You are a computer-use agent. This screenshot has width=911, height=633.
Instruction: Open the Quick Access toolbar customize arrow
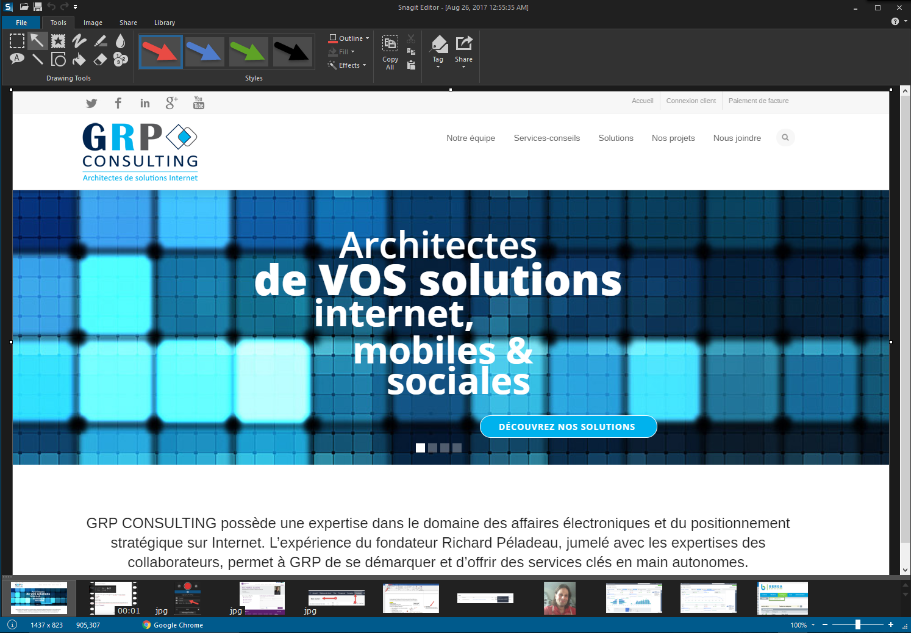76,7
